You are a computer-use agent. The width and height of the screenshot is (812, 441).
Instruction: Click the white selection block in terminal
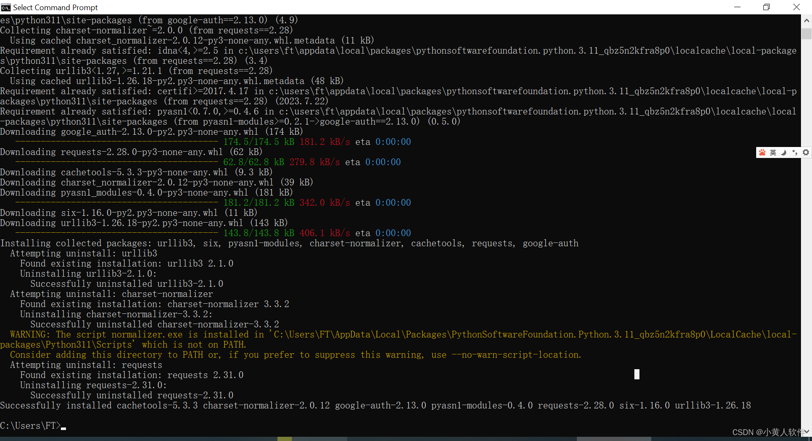(637, 374)
